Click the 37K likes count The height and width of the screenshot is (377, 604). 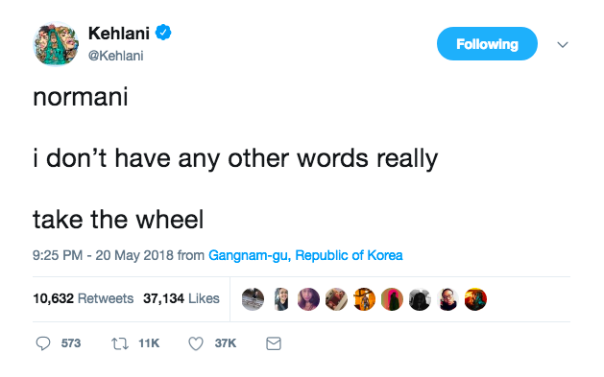(226, 343)
